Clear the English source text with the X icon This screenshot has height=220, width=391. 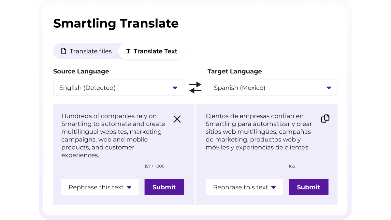[x=177, y=119]
